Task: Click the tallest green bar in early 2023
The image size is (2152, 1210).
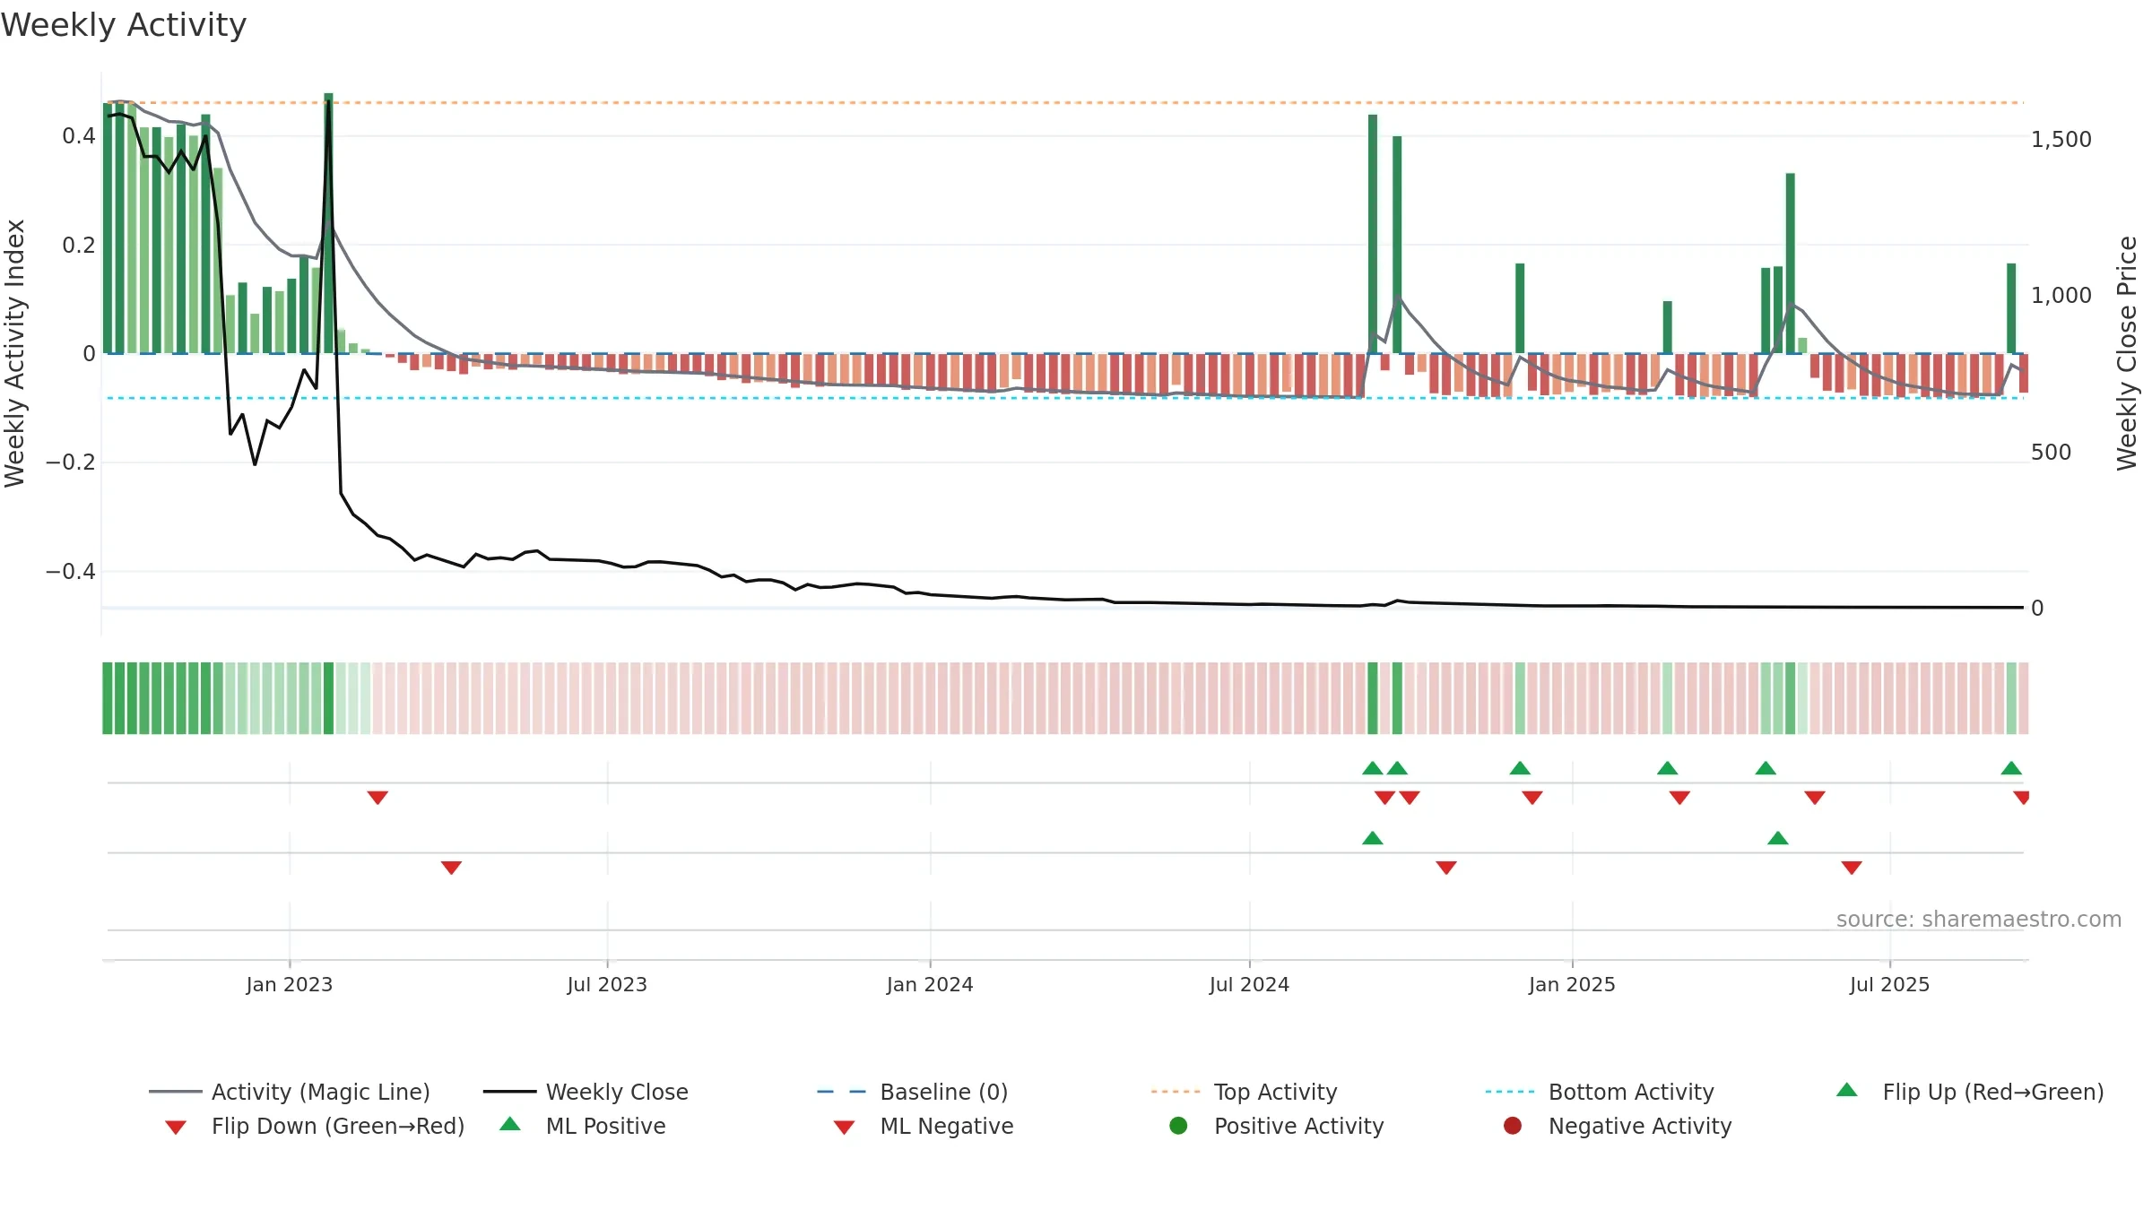Action: 328,223
